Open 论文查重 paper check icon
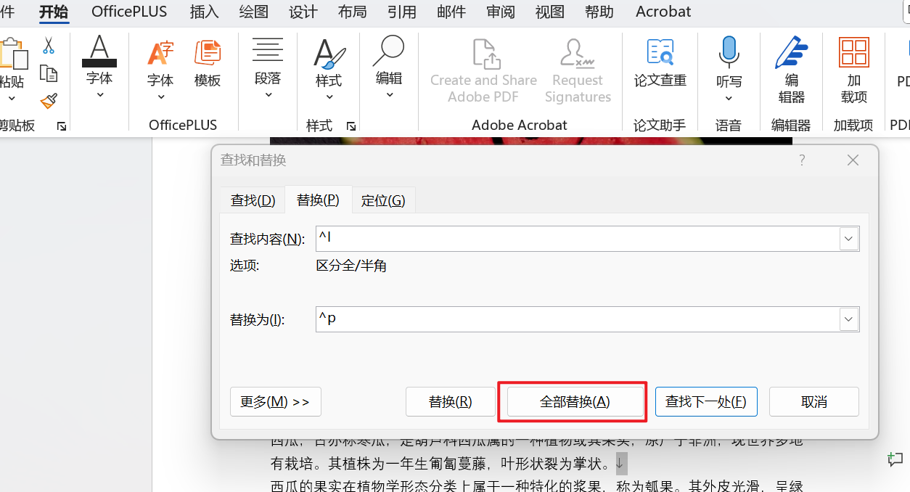Screen dimensions: 910x492 [660, 52]
